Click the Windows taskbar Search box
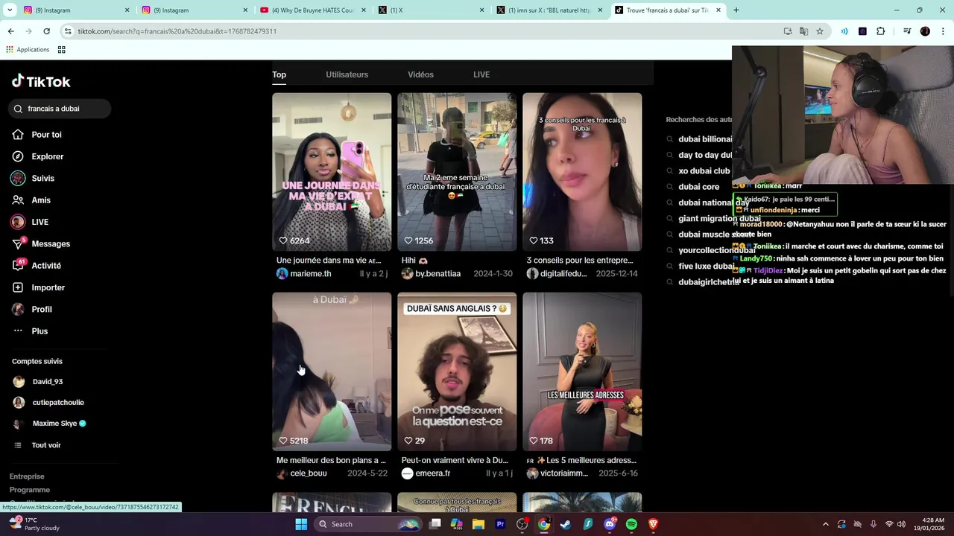954x536 pixels. click(x=368, y=524)
